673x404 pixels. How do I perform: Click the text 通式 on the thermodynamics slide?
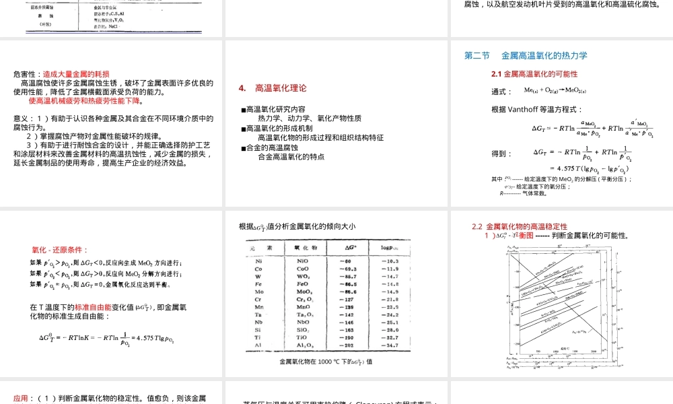(501, 92)
